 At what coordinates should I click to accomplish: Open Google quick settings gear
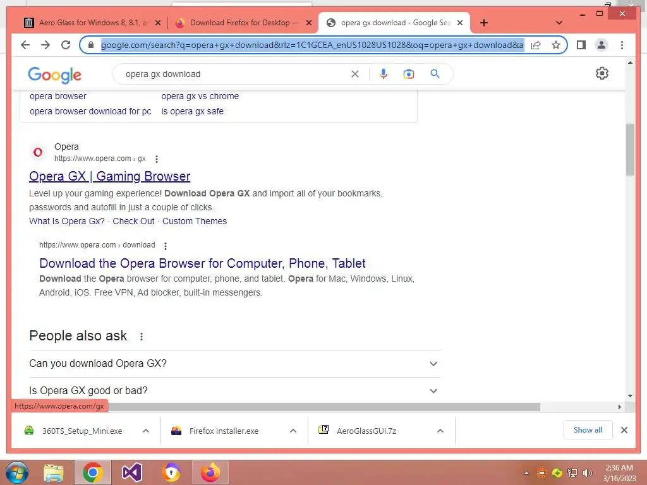click(x=602, y=73)
